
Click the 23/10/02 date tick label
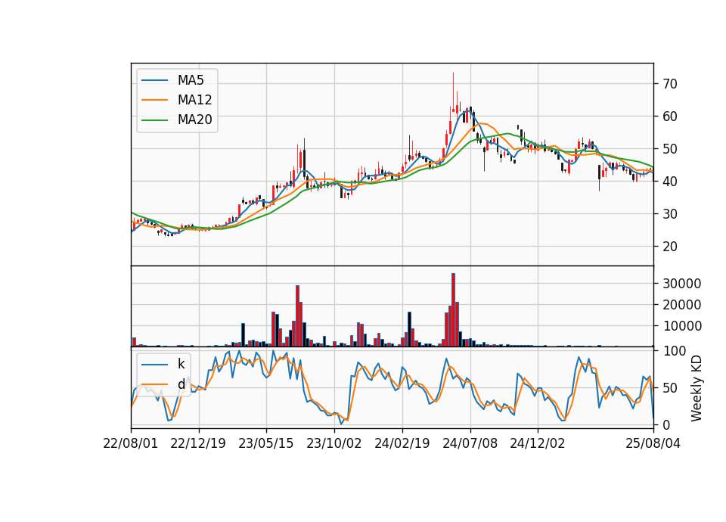coord(334,443)
